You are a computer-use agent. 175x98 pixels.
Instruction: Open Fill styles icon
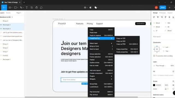173,71
